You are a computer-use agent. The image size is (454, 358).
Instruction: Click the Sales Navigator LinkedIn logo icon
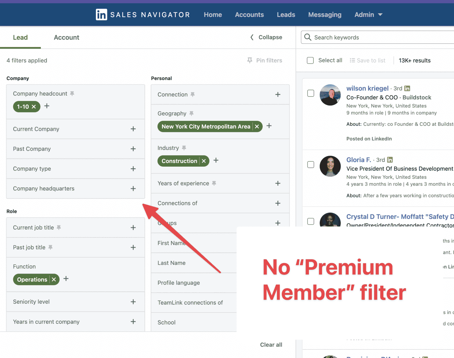101,14
